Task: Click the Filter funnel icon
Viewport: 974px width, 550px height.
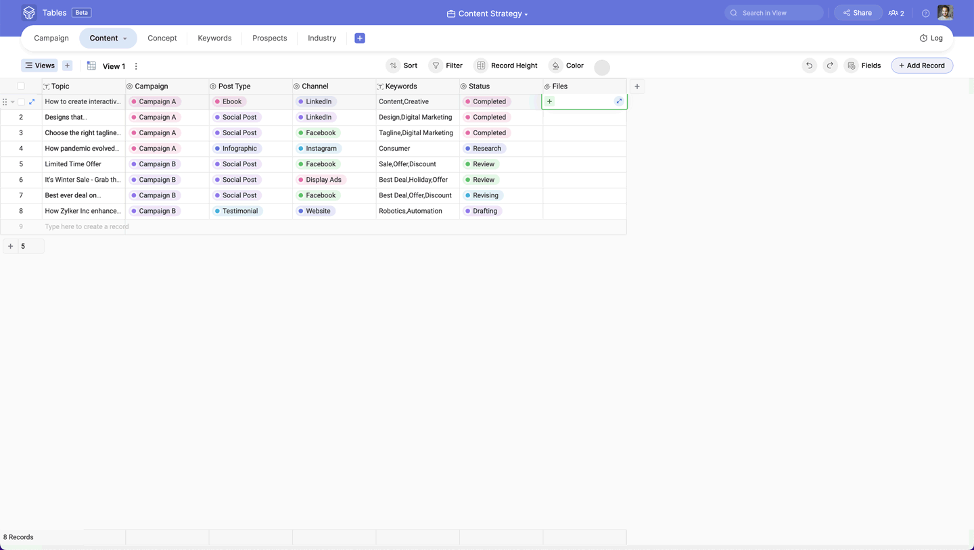Action: [436, 66]
